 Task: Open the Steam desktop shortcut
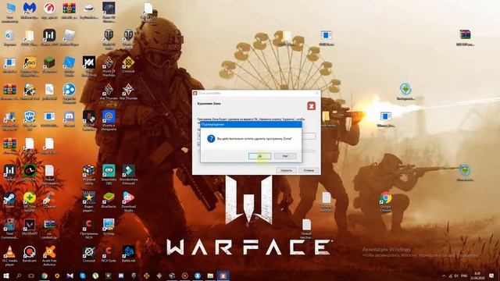9,201
